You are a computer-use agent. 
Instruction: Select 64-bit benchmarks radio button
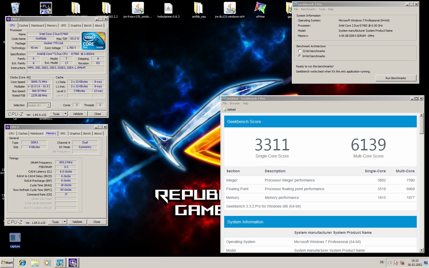pyautogui.click(x=300, y=56)
